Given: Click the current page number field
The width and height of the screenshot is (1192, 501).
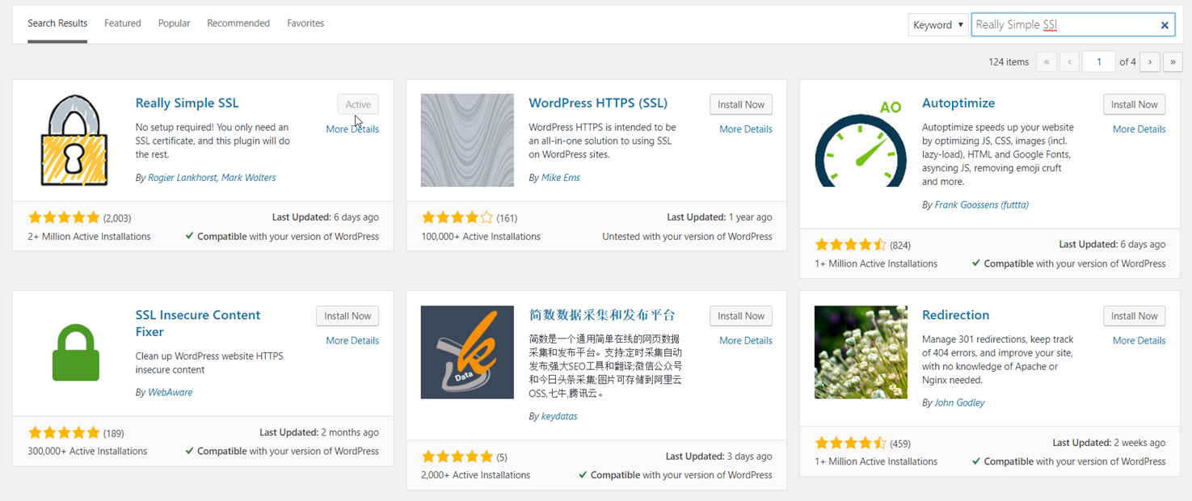Looking at the screenshot, I should point(1099,61).
